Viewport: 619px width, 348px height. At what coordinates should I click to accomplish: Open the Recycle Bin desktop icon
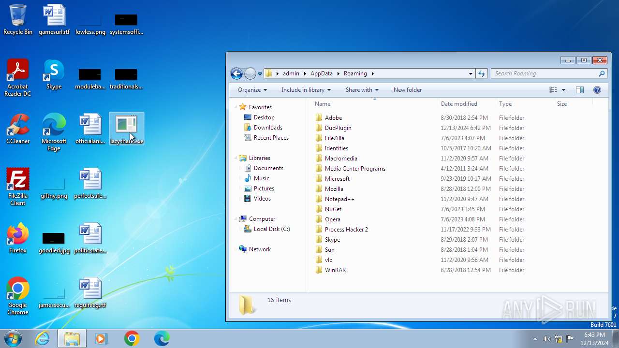tap(18, 20)
